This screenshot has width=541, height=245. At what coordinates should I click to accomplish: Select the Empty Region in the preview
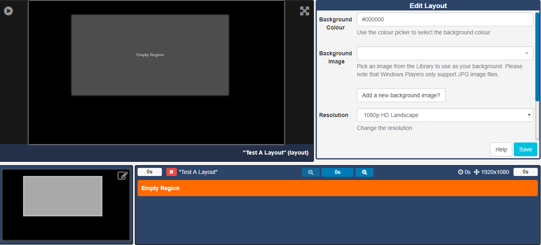coord(150,54)
